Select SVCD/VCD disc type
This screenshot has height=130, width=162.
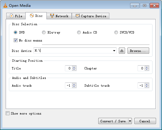click(x=116, y=32)
